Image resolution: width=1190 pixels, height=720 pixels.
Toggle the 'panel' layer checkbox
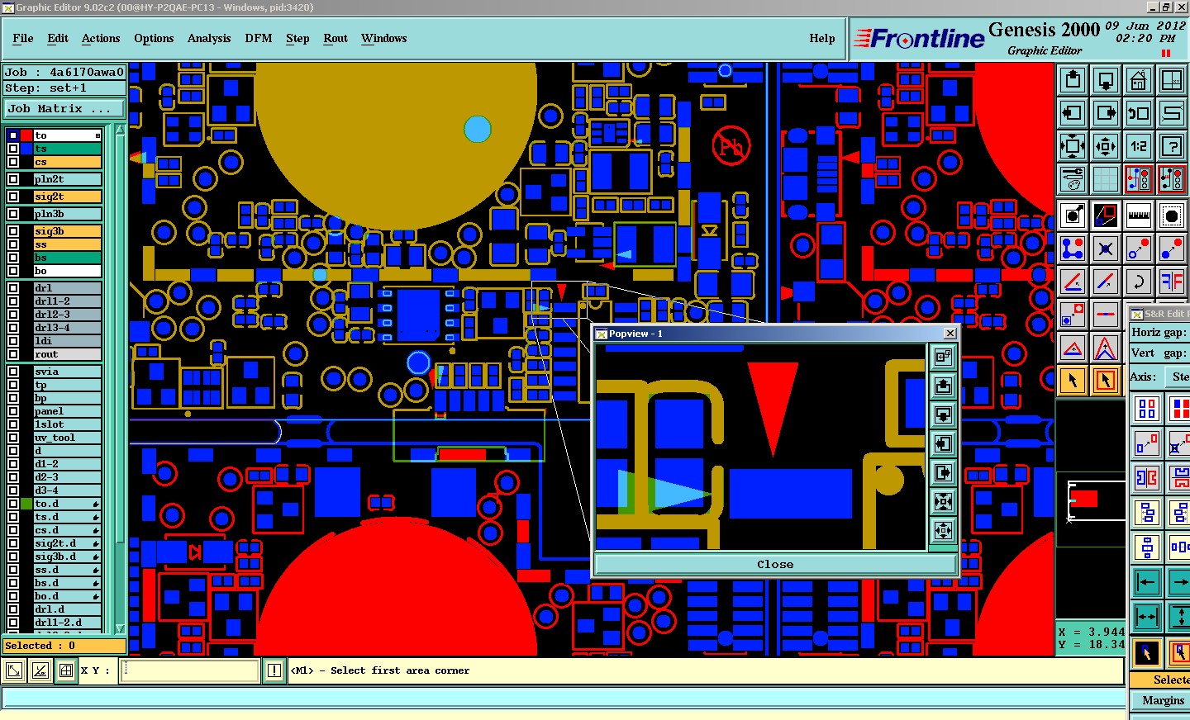pos(13,411)
